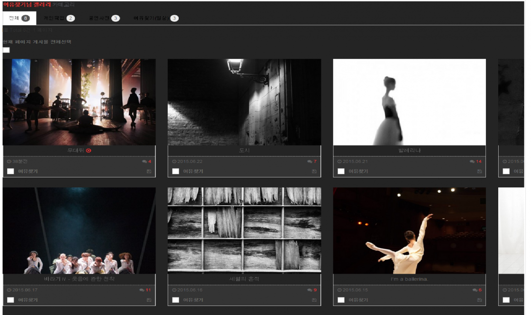
Task: Open comments via bubble icon on 바라기 IV
Action: click(142, 290)
